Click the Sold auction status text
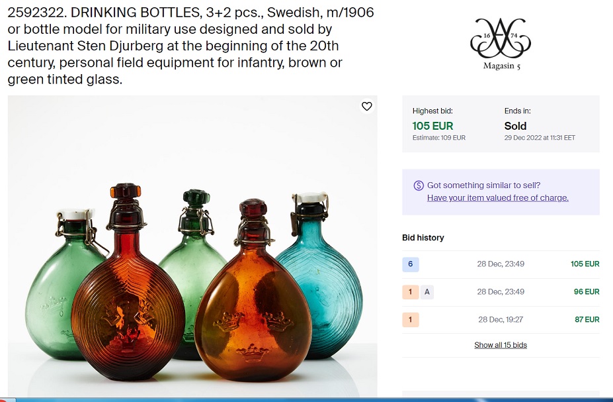The width and height of the screenshot is (613, 402). [x=515, y=126]
